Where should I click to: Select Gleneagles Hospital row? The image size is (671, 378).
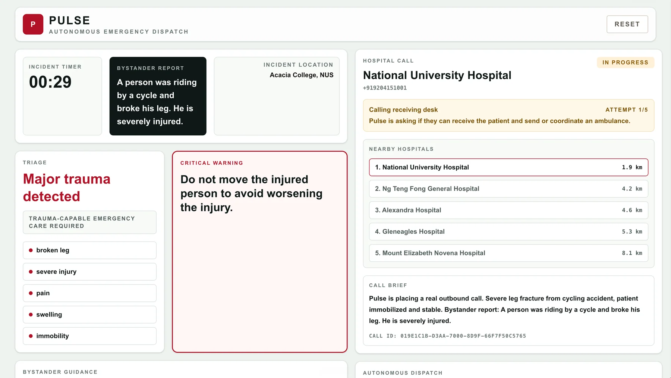point(508,231)
